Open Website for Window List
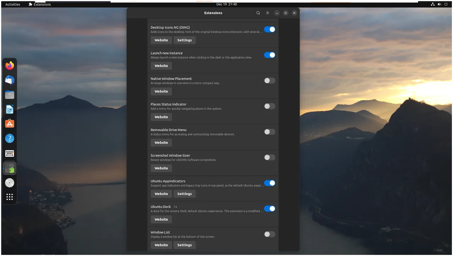 click(x=161, y=245)
